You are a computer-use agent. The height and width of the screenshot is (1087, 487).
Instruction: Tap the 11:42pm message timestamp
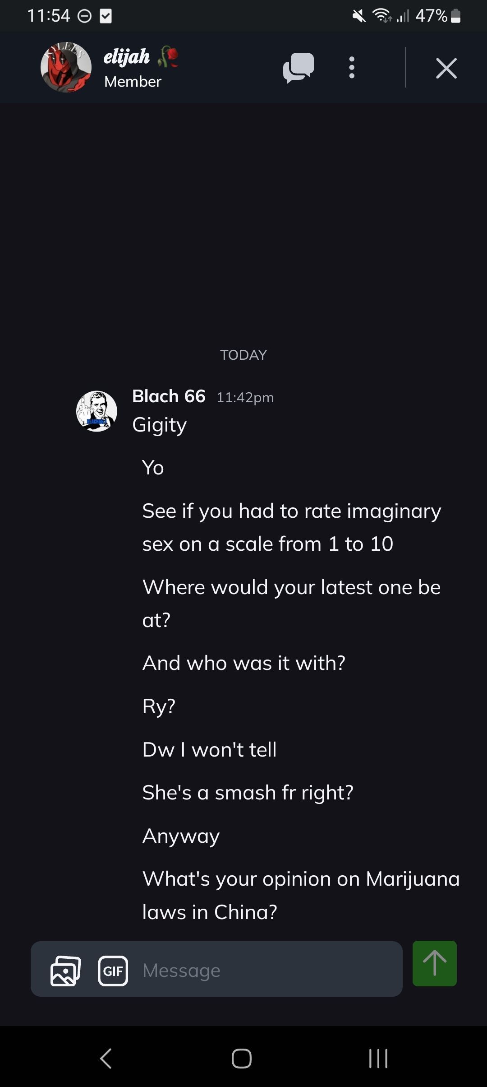point(245,398)
